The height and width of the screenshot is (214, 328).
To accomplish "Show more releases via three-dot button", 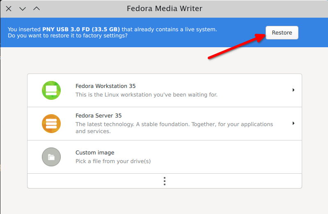I will tap(165, 181).
